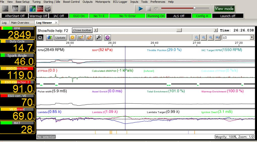The height and width of the screenshot is (142, 257).
Task: Open the Motorsports menu
Action: (x=103, y=2)
